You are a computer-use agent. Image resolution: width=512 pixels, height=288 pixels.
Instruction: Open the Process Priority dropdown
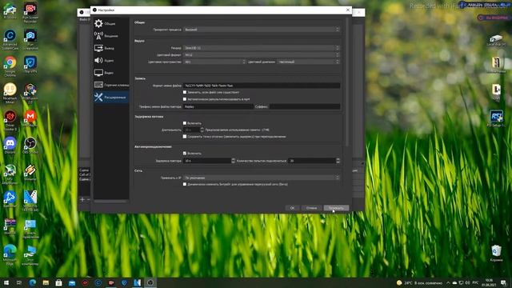tap(262, 30)
